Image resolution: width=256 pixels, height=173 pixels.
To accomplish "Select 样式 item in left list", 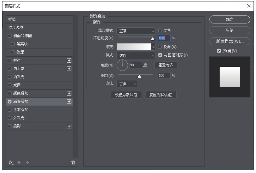I will tap(39, 19).
